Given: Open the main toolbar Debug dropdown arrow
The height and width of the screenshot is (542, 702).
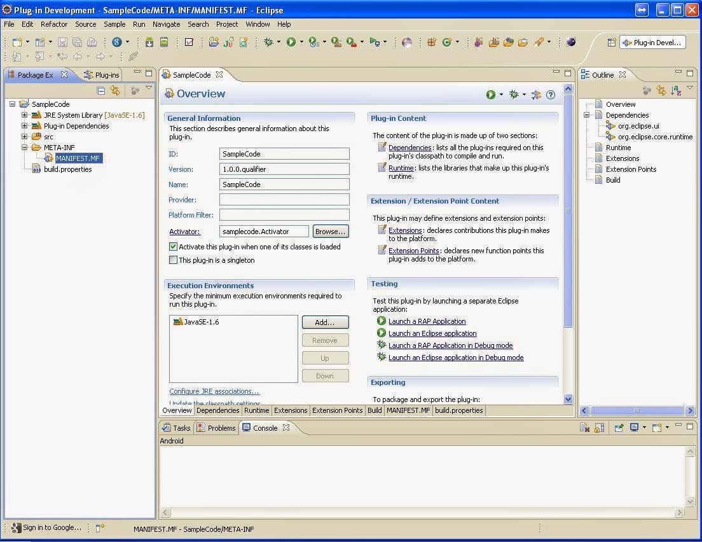Looking at the screenshot, I should (x=279, y=42).
